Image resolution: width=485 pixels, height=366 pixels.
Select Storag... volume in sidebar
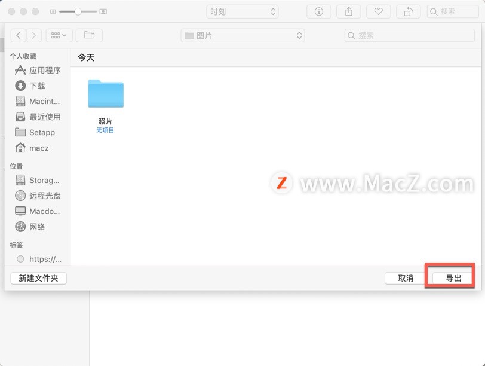pos(38,180)
